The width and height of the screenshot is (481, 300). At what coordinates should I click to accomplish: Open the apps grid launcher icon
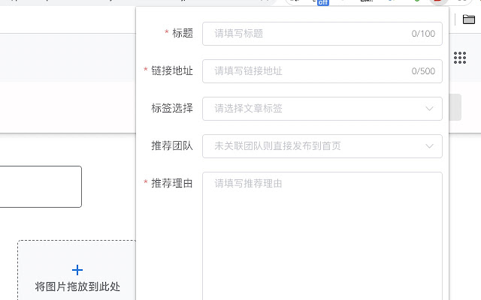(460, 58)
